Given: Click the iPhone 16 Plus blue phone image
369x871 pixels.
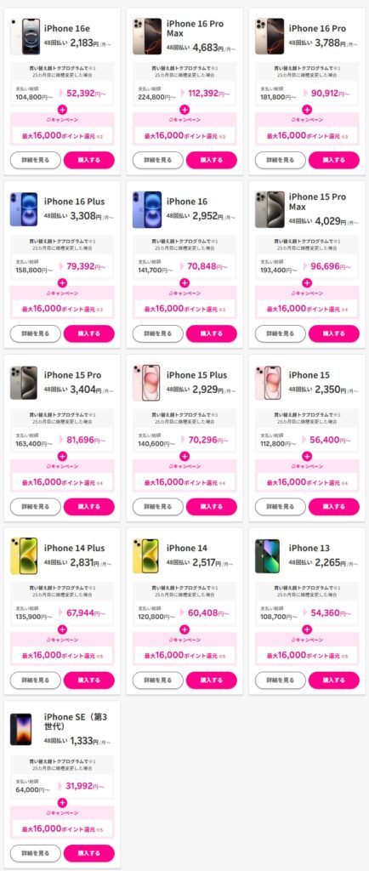Looking at the screenshot, I should (24, 209).
